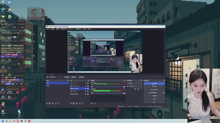Show video capture device 2 via eye

click(x=86, y=86)
